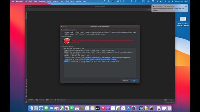Viewport: 200px width, 112px height.
Task: Open the Terminal tool window tab
Action: click(x=49, y=100)
